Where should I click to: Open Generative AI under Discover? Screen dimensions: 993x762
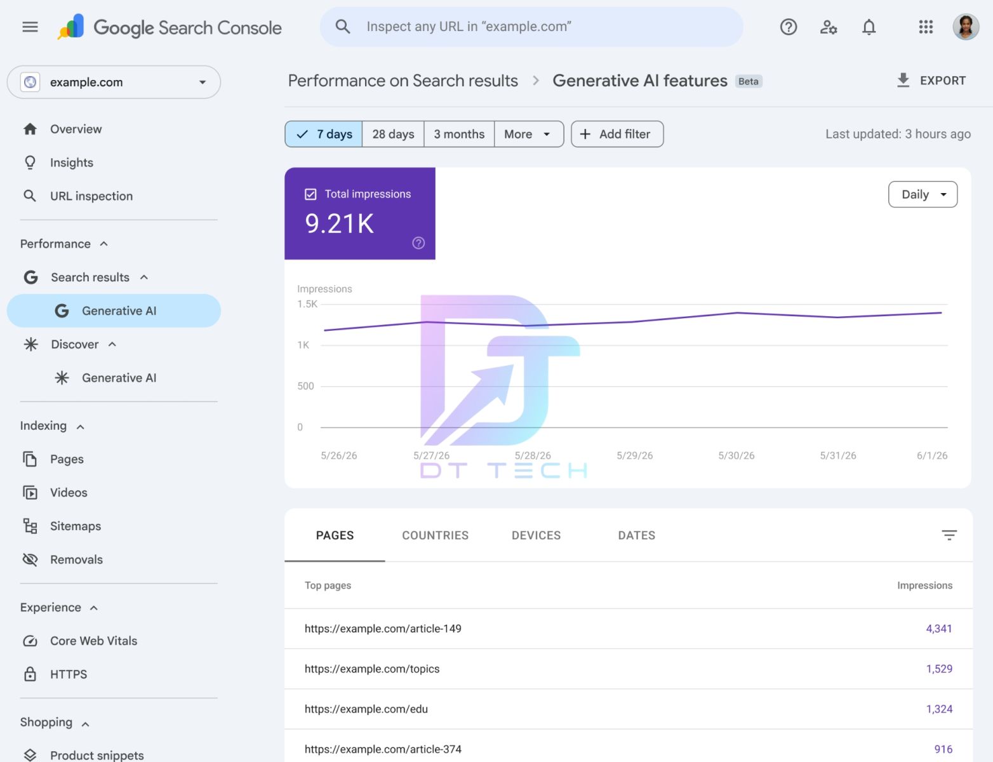[114, 378]
